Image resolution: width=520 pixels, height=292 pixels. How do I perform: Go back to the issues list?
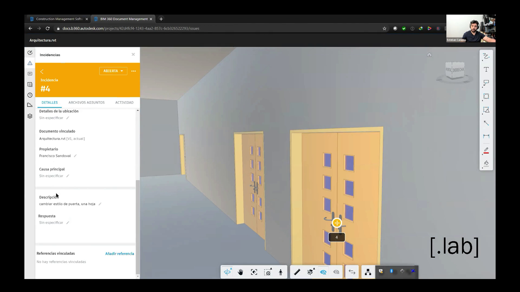(42, 72)
